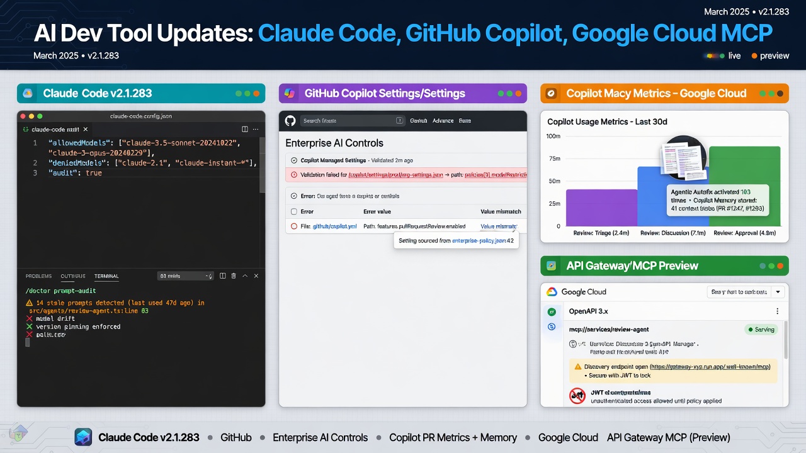Click the Google Cloud logo in API Gateway panel
This screenshot has width=806, height=453.
click(x=552, y=292)
